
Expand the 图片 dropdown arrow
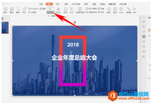8,12
